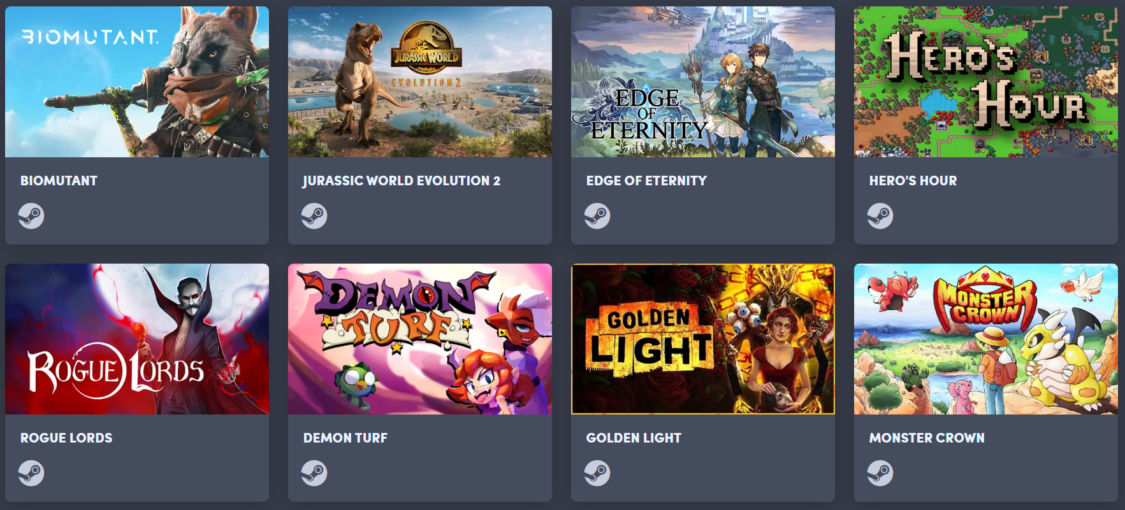Select the Edge of Eternity artwork
The height and width of the screenshot is (510, 1125).
703,81
